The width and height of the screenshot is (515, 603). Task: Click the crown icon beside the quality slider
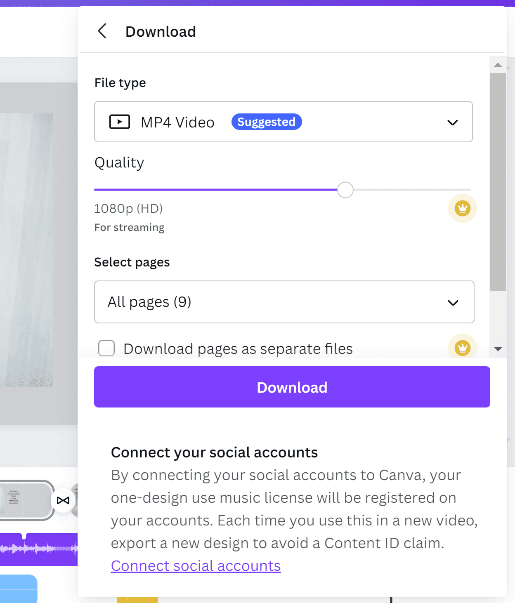462,208
